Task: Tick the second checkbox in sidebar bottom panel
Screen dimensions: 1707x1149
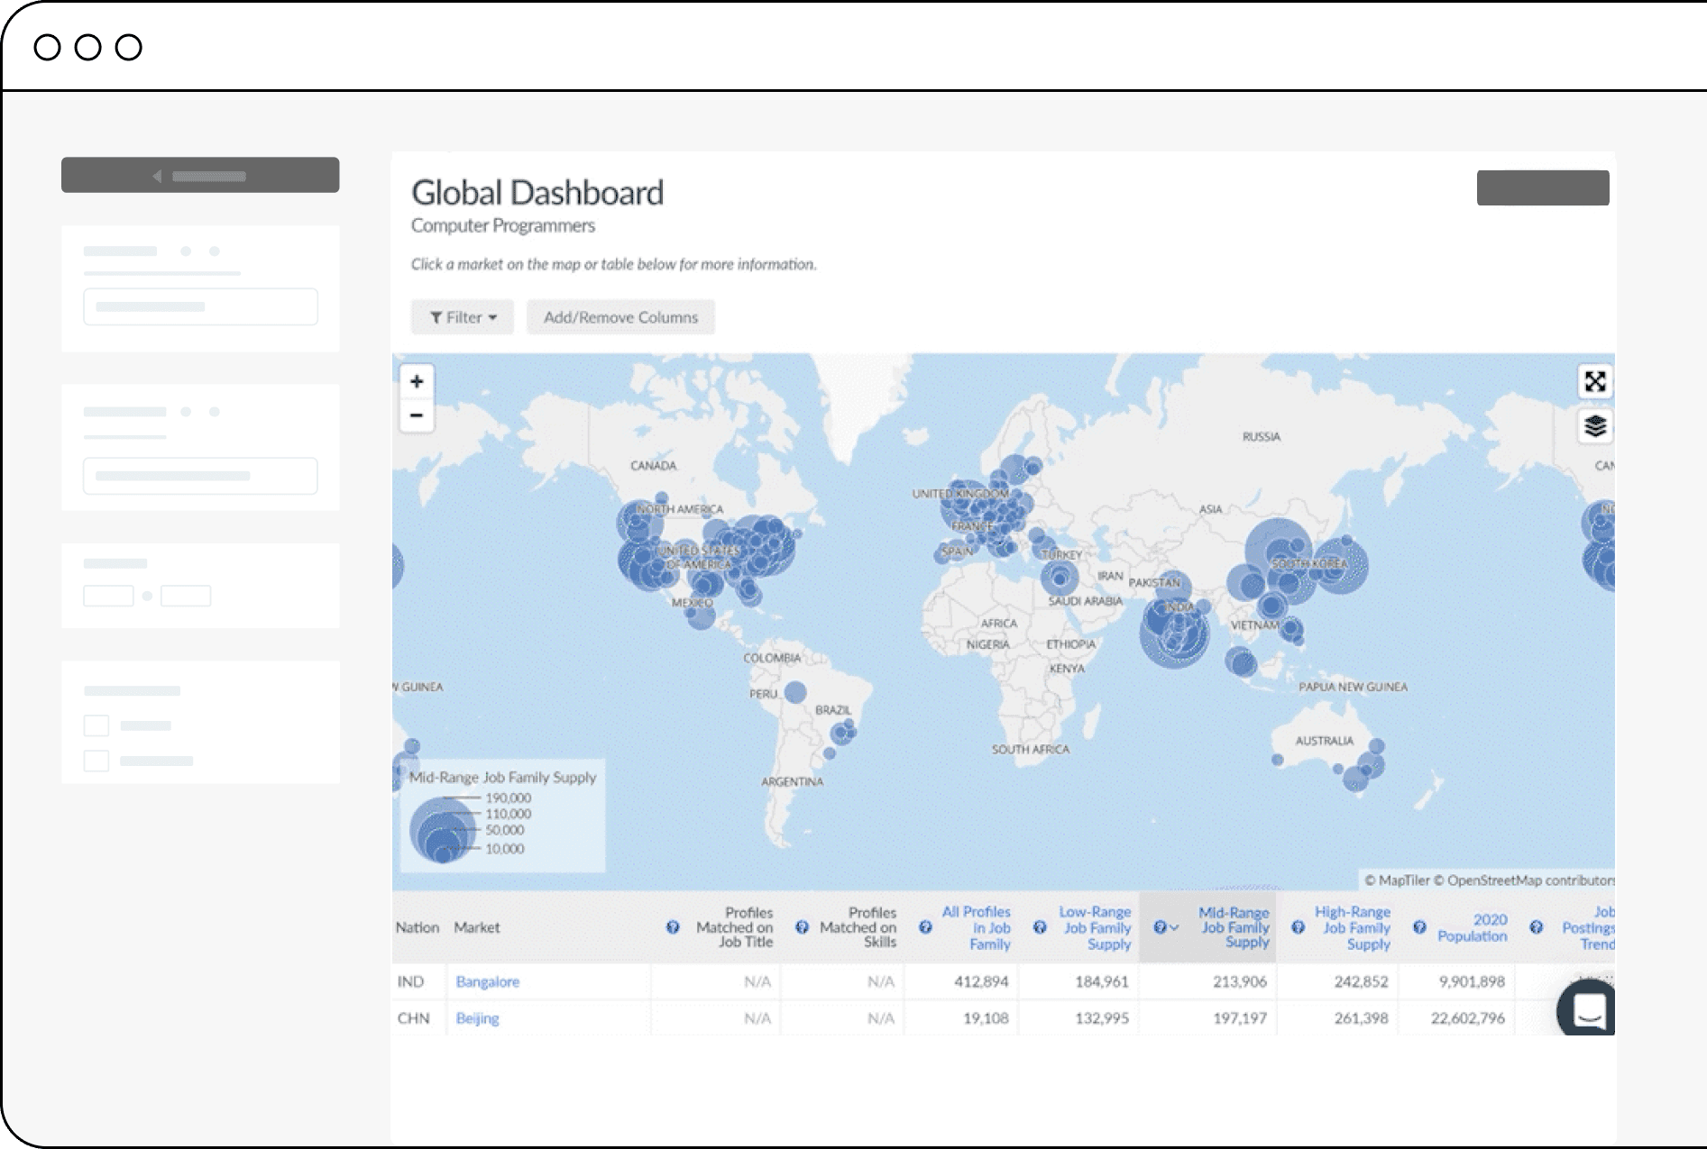Action: tap(96, 761)
